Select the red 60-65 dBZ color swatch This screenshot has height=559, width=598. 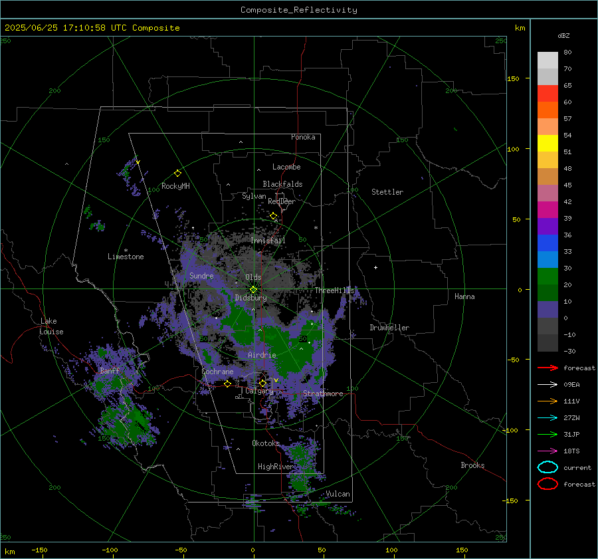(548, 94)
